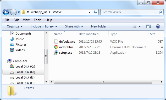Go back using the blue Back arrow
The width and height of the screenshot is (166, 100).
point(6,12)
